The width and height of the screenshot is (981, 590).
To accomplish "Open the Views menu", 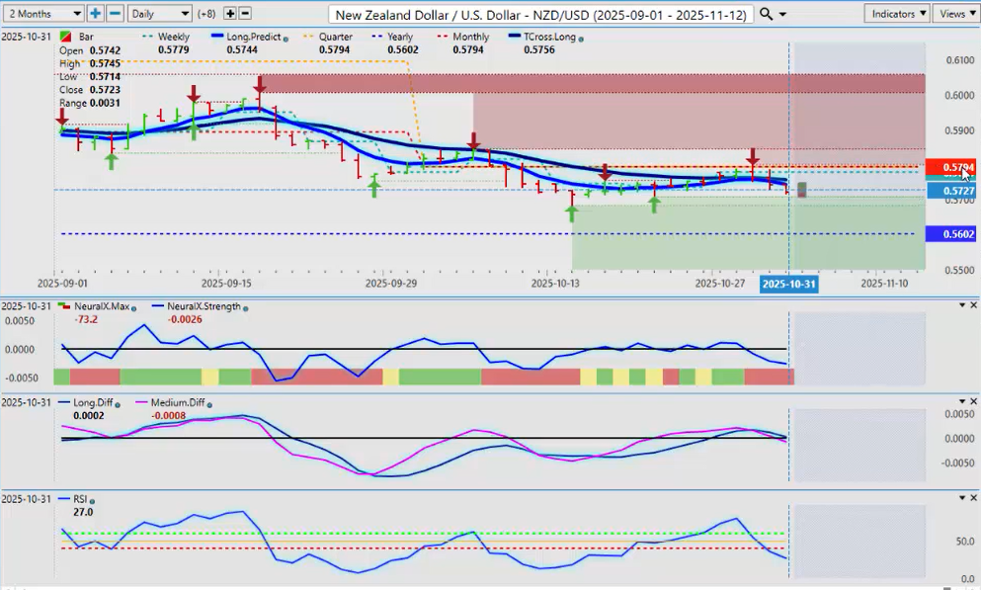I will click(x=955, y=14).
